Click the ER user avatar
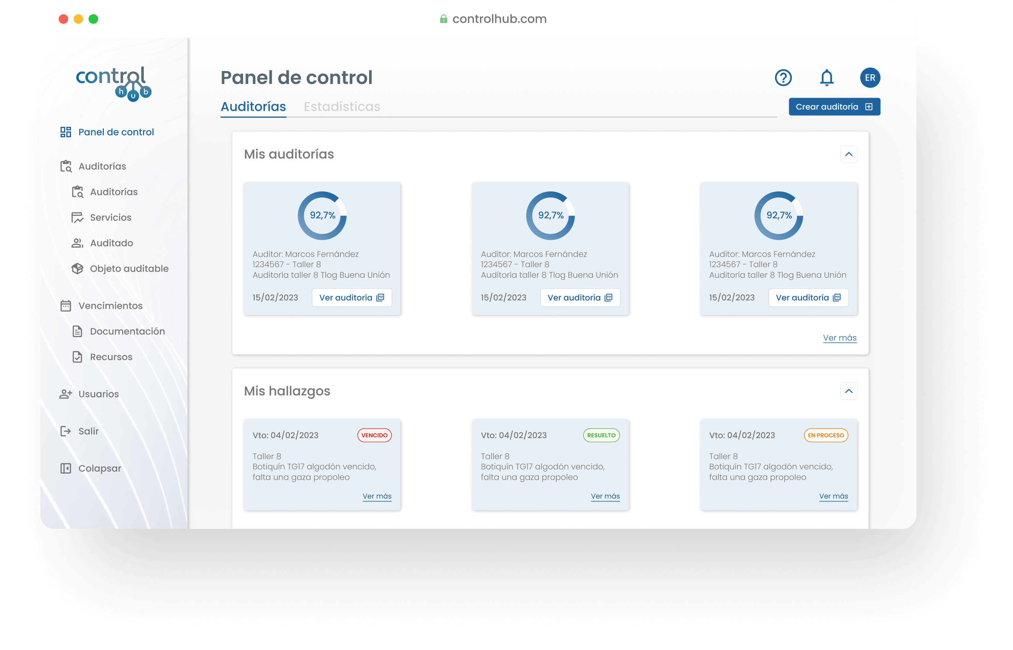This screenshot has width=1013, height=650. 870,78
